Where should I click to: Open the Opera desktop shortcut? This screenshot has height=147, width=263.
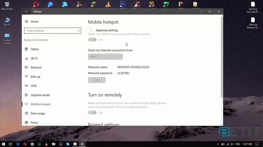click(36, 4)
